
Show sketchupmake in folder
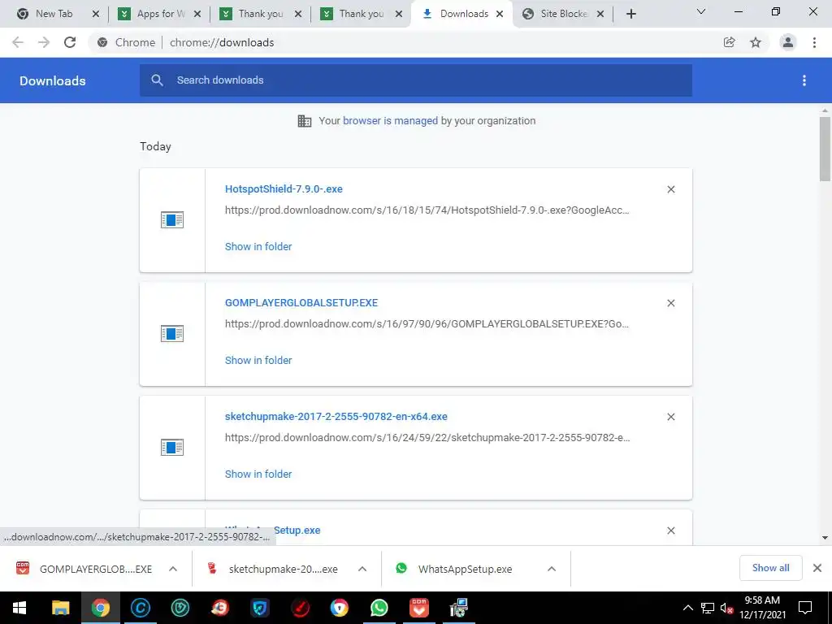point(258,474)
